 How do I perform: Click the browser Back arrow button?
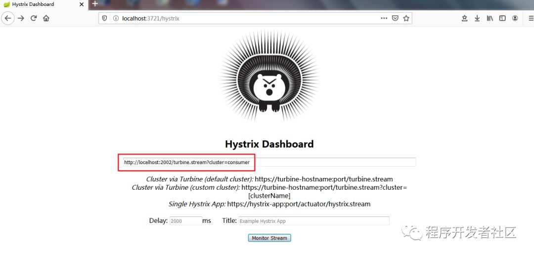[x=8, y=18]
